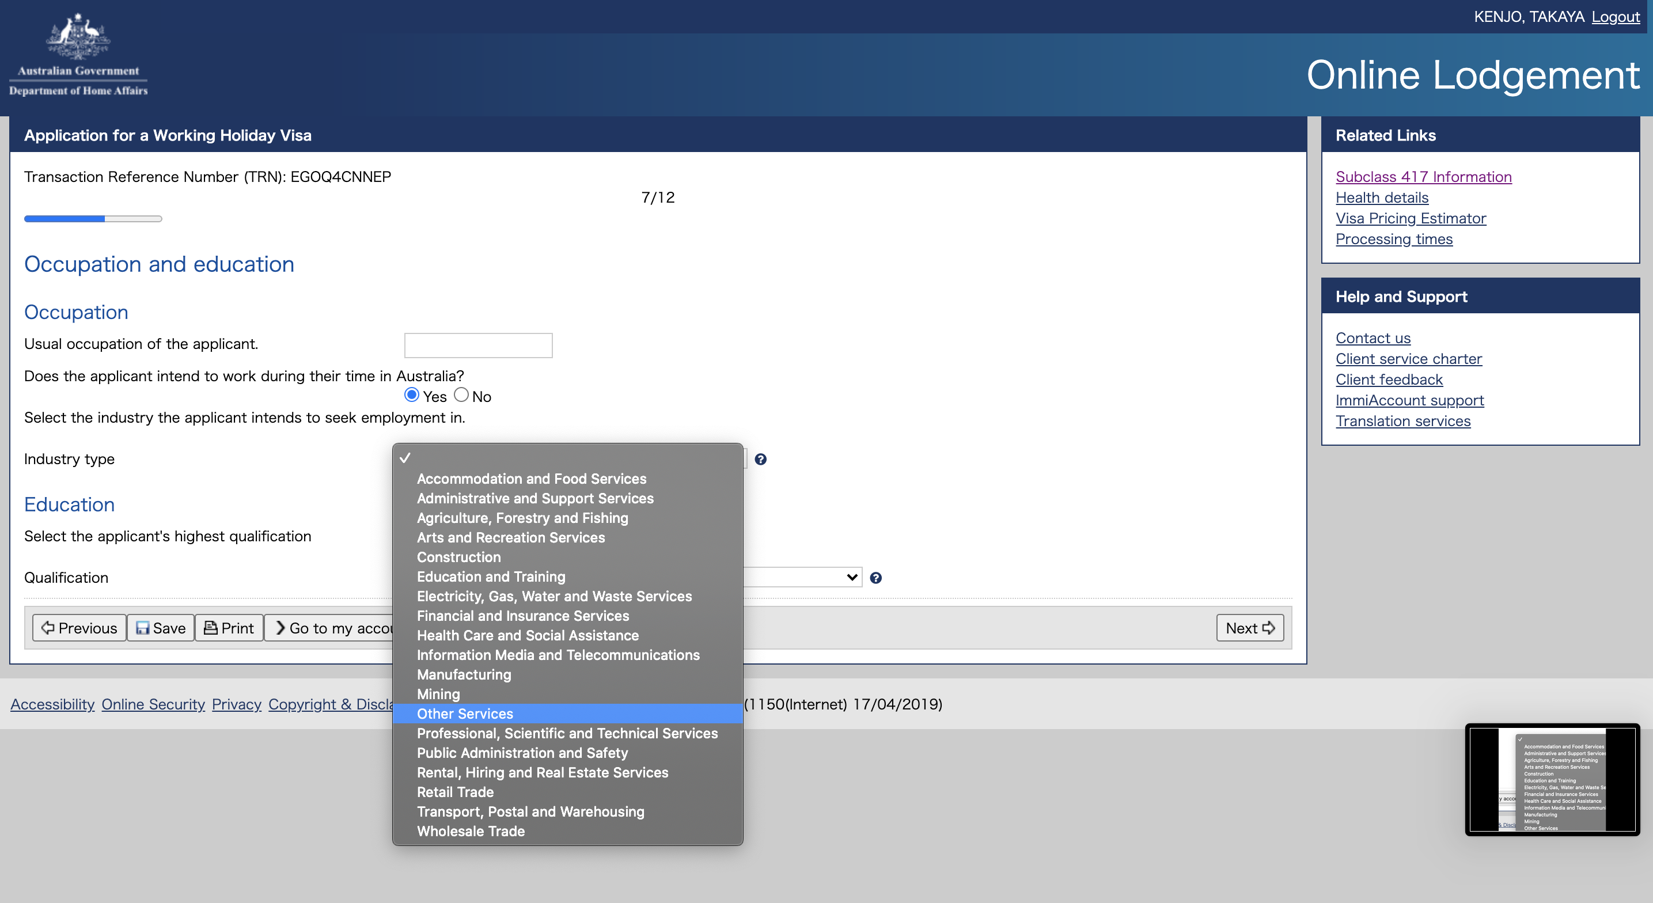
Task: Open the Subclass 417 Information link
Action: [x=1423, y=176]
